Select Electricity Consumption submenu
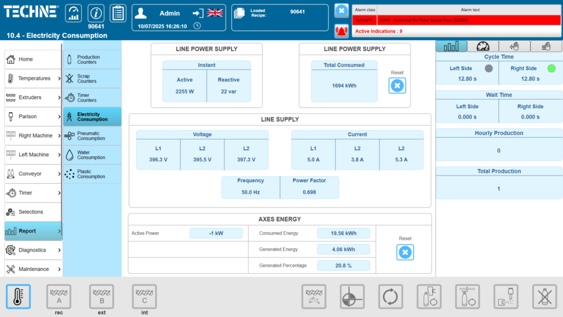The image size is (563, 317). [x=92, y=117]
